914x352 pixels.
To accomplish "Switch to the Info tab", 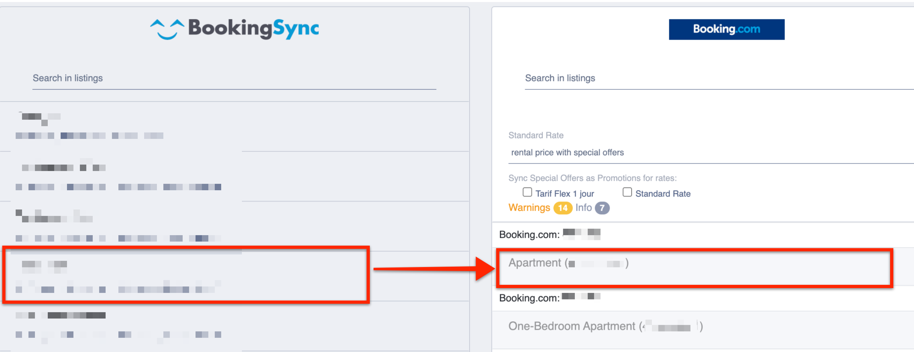I will click(583, 208).
